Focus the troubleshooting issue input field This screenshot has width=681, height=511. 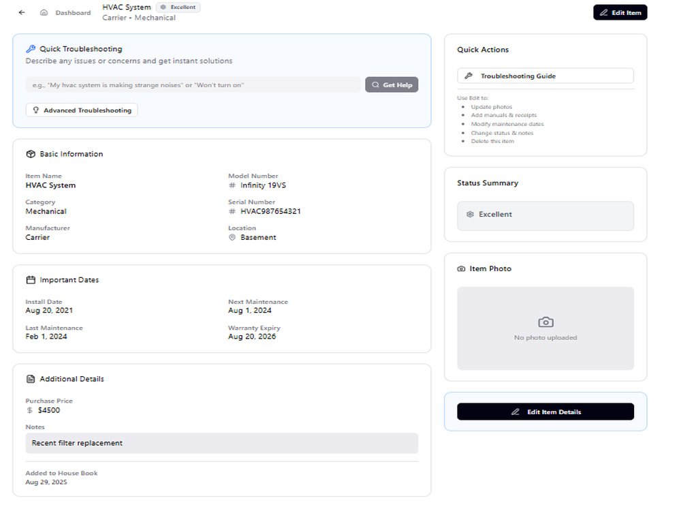[193, 84]
